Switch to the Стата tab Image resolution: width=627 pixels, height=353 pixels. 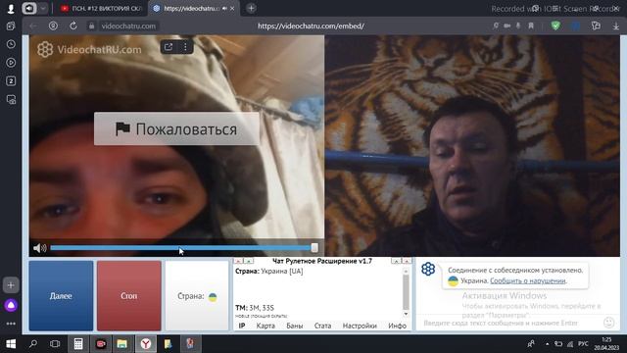(322, 326)
